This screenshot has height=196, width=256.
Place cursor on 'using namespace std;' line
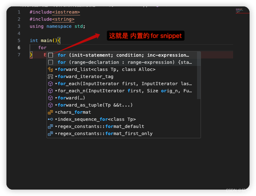pos(57,26)
